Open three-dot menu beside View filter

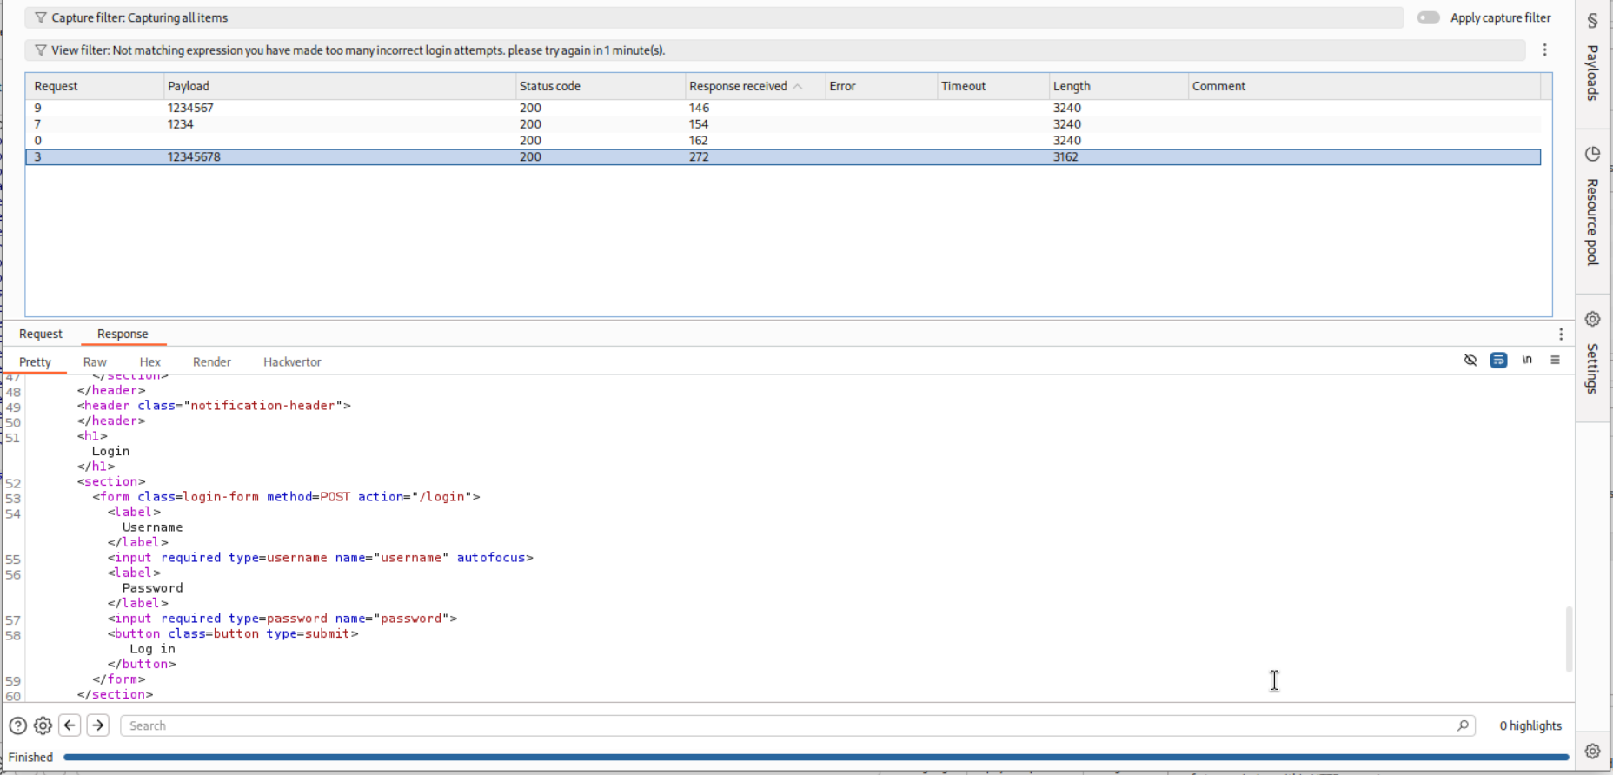click(1544, 50)
